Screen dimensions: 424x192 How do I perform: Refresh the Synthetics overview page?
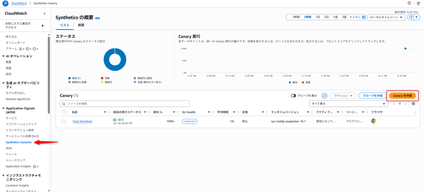(x=411, y=17)
